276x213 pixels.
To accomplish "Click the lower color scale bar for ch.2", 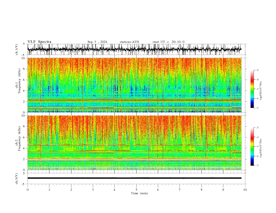I will point(252,147).
